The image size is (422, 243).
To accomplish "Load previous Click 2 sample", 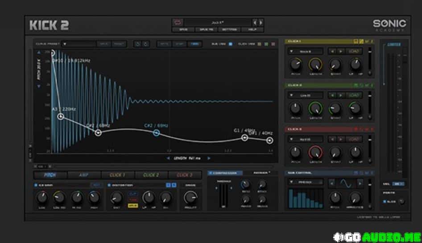I will pos(332,95).
